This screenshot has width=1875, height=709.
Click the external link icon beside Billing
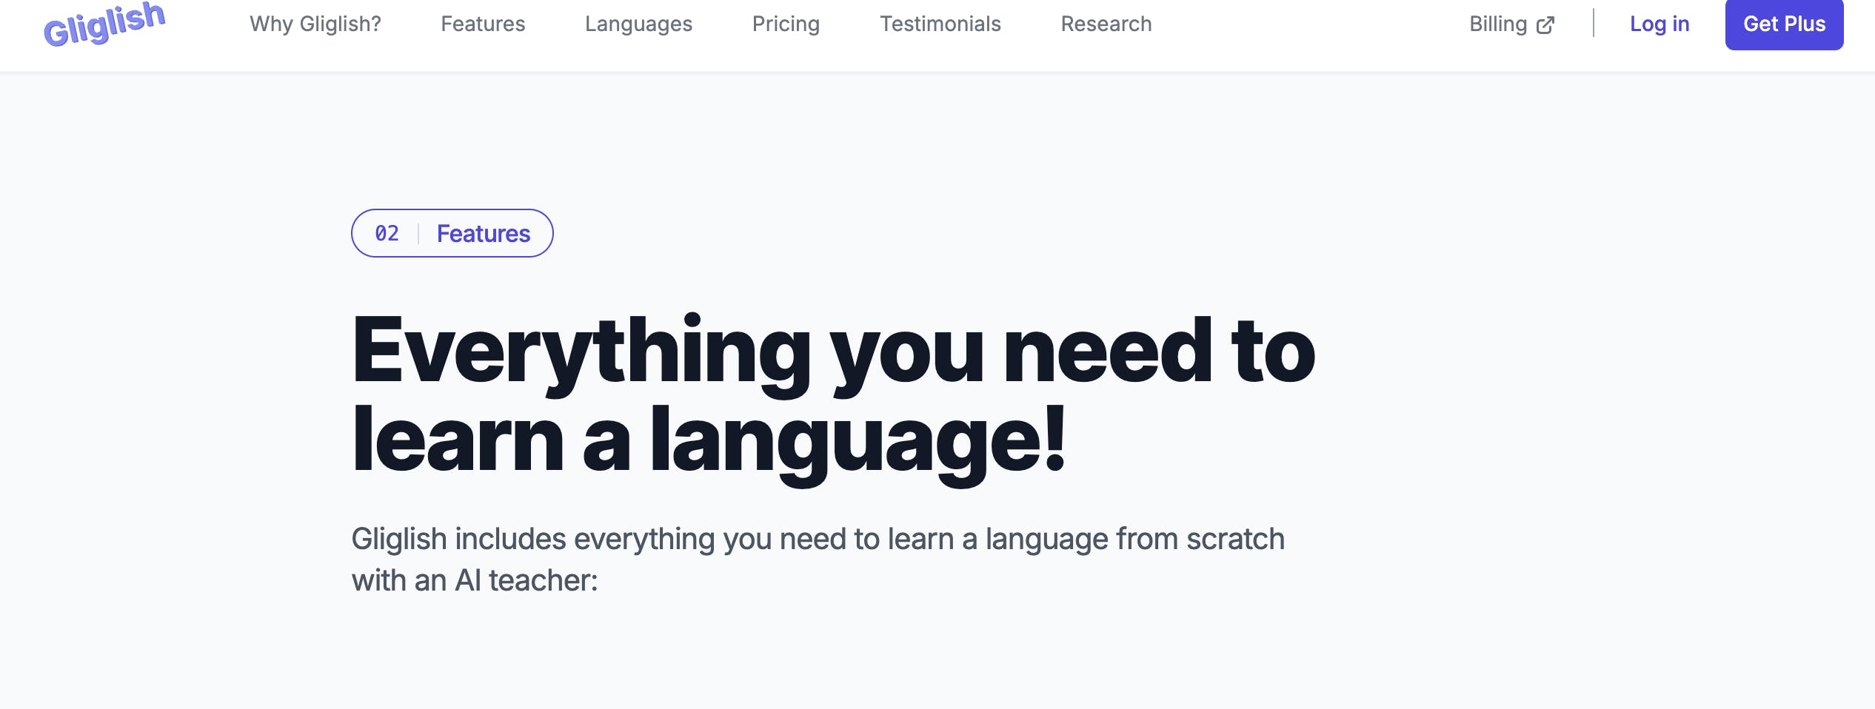(1545, 25)
